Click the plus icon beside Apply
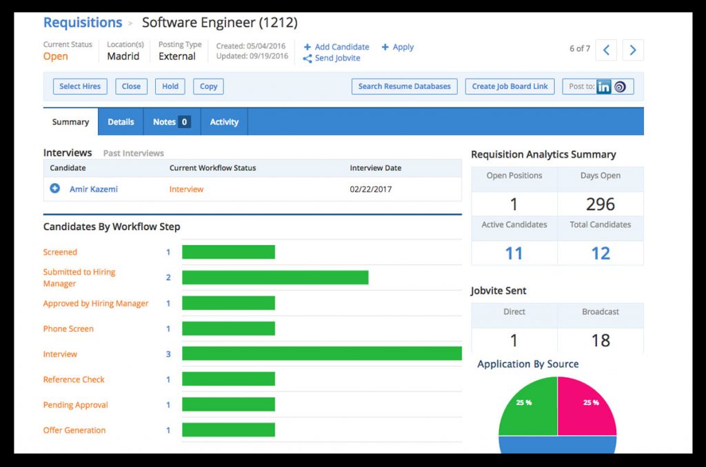The image size is (706, 467). (385, 47)
